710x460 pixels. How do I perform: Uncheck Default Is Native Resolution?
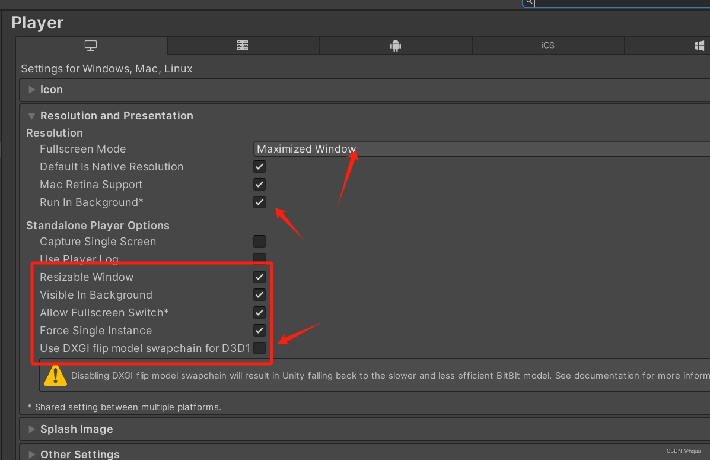(259, 167)
